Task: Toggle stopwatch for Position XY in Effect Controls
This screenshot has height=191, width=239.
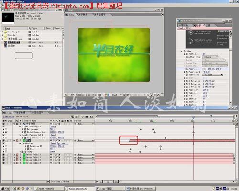Action: (x=187, y=69)
